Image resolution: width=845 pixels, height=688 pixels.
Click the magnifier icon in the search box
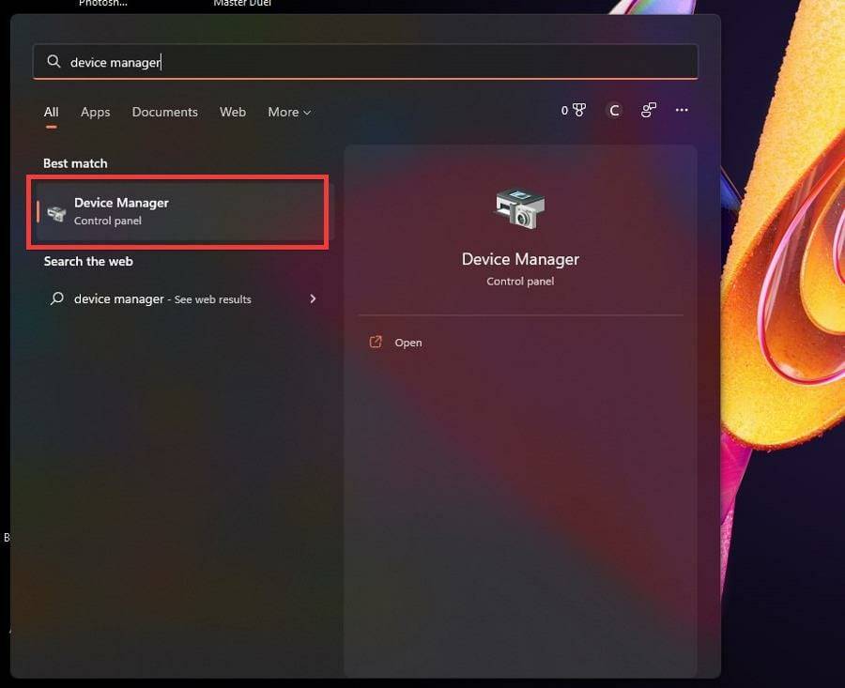click(54, 61)
